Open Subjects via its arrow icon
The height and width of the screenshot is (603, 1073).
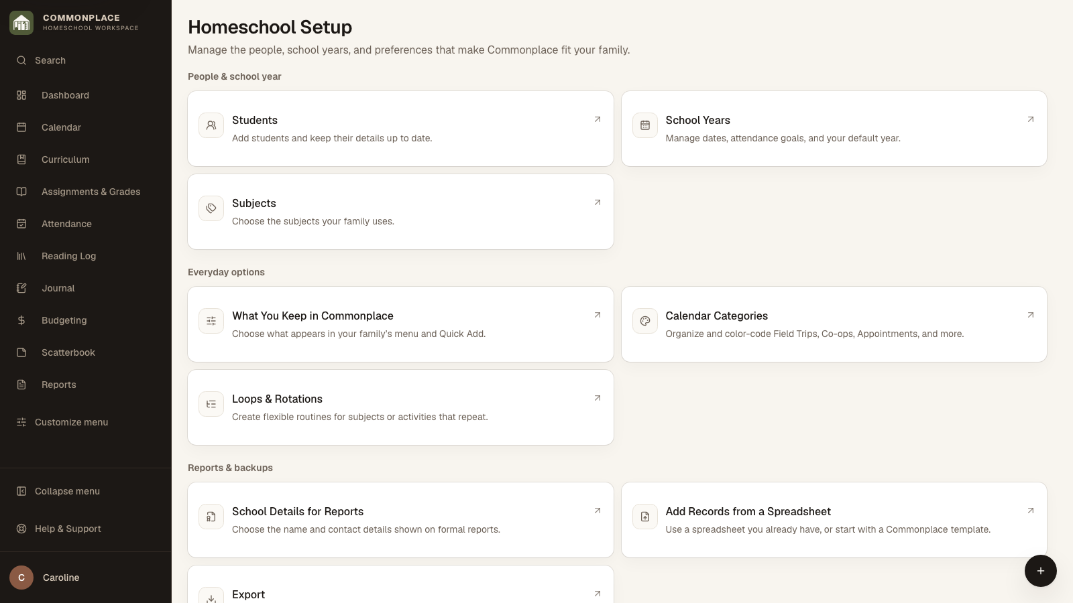point(598,202)
